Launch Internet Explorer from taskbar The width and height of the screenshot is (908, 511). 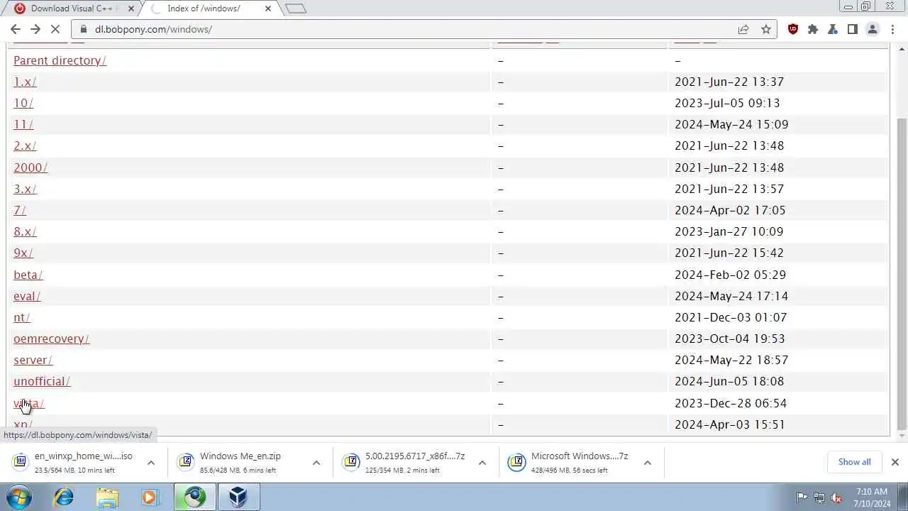pos(64,498)
